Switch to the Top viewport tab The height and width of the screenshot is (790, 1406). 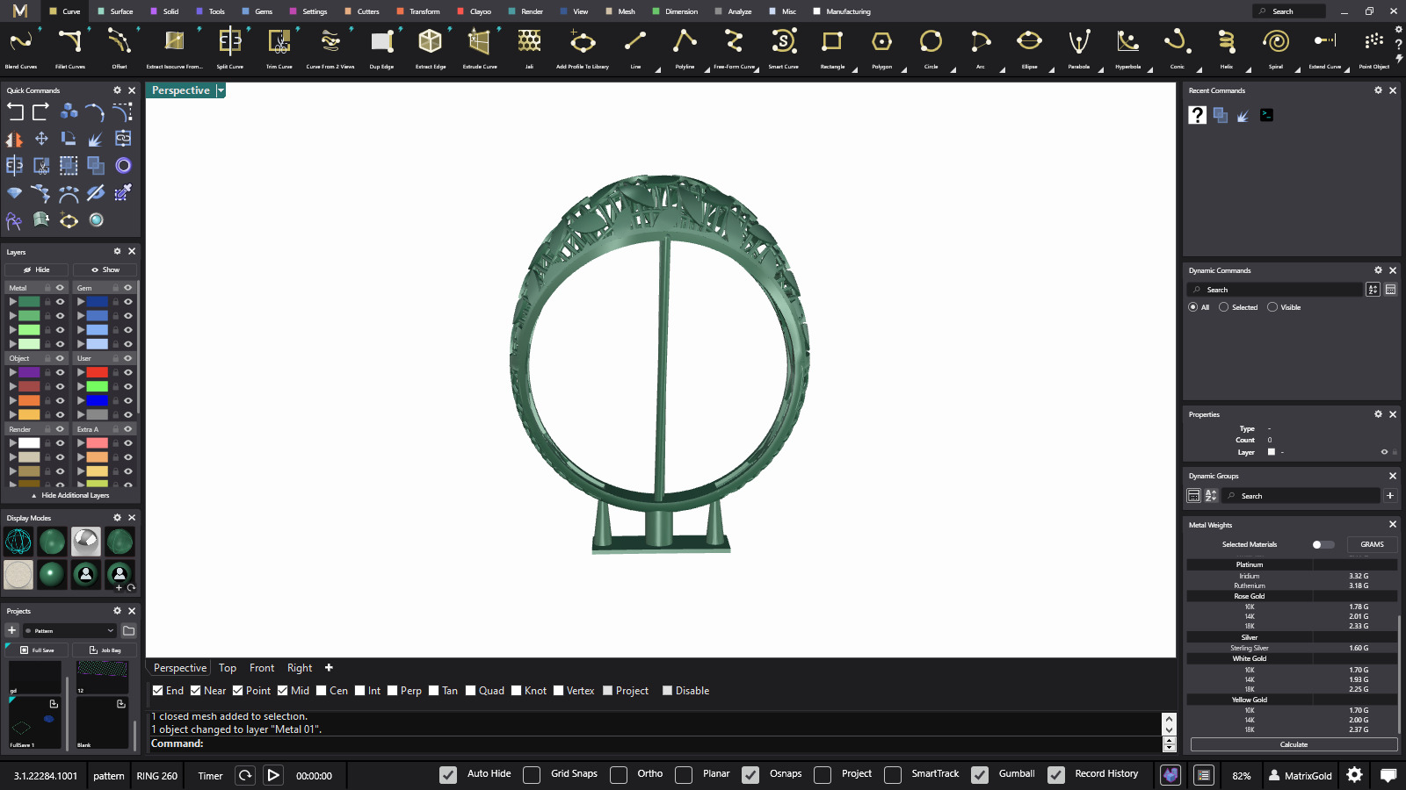228,668
